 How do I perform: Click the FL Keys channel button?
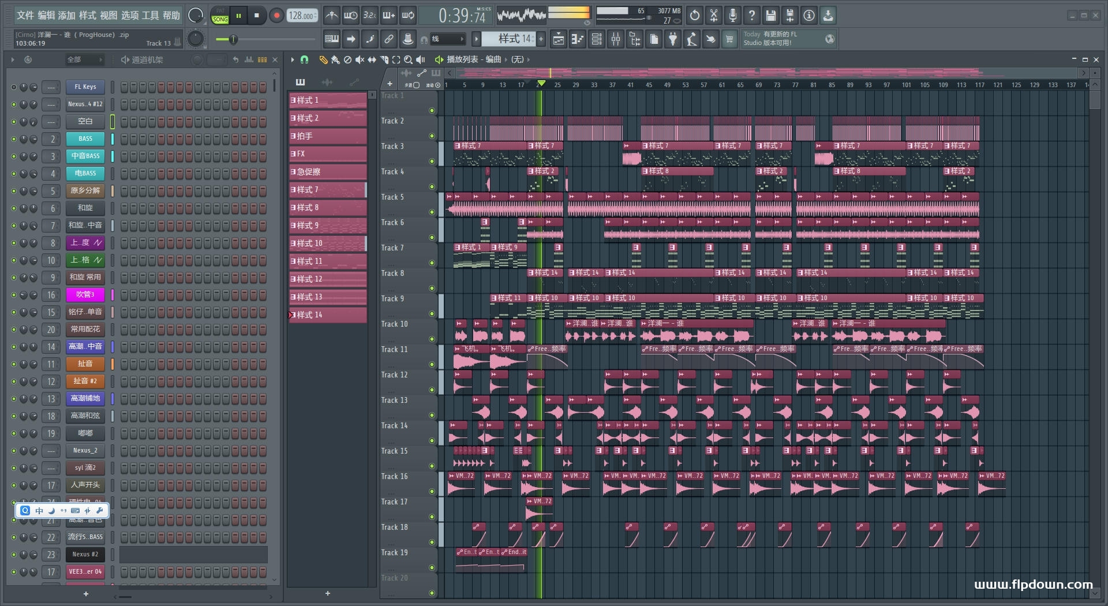pyautogui.click(x=85, y=87)
